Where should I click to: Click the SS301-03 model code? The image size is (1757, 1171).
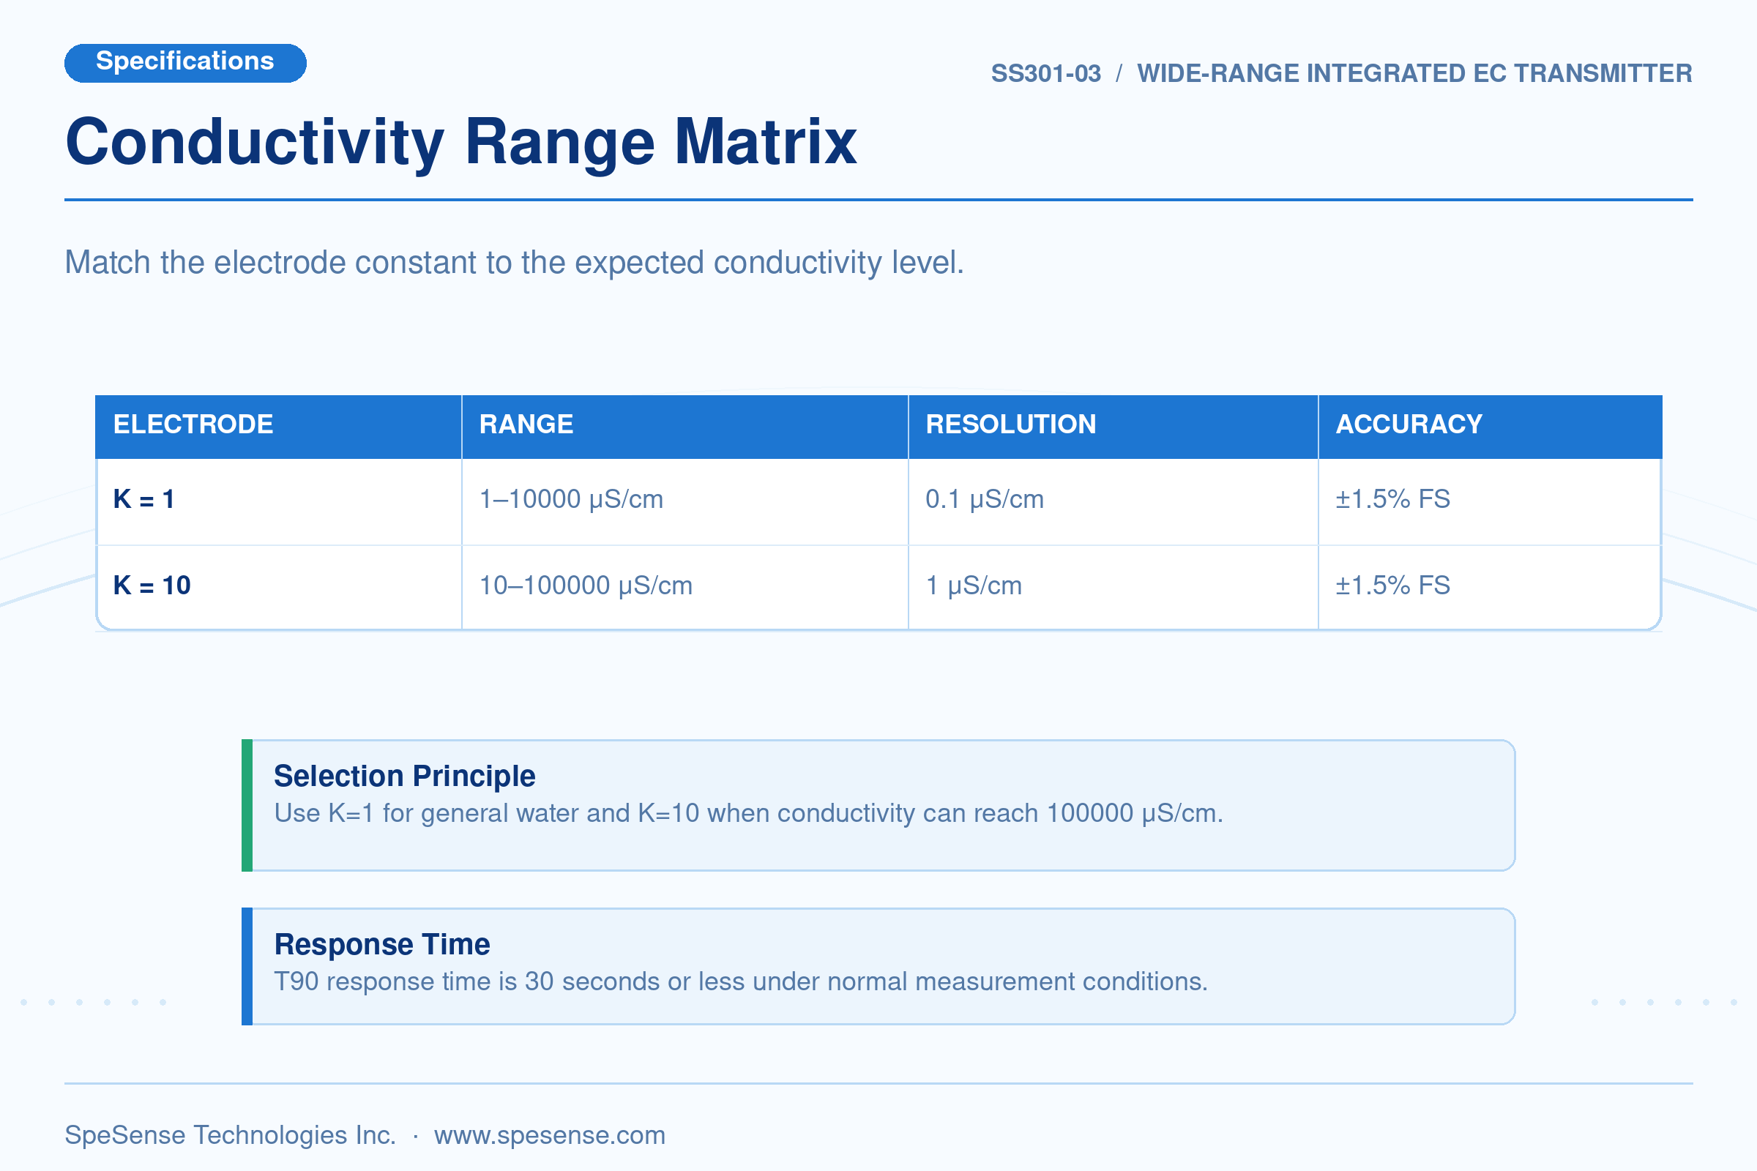click(1046, 73)
